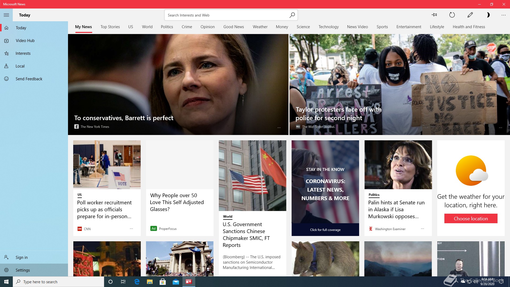510x287 pixels.
Task: Switch to the World tab
Action: (x=147, y=27)
